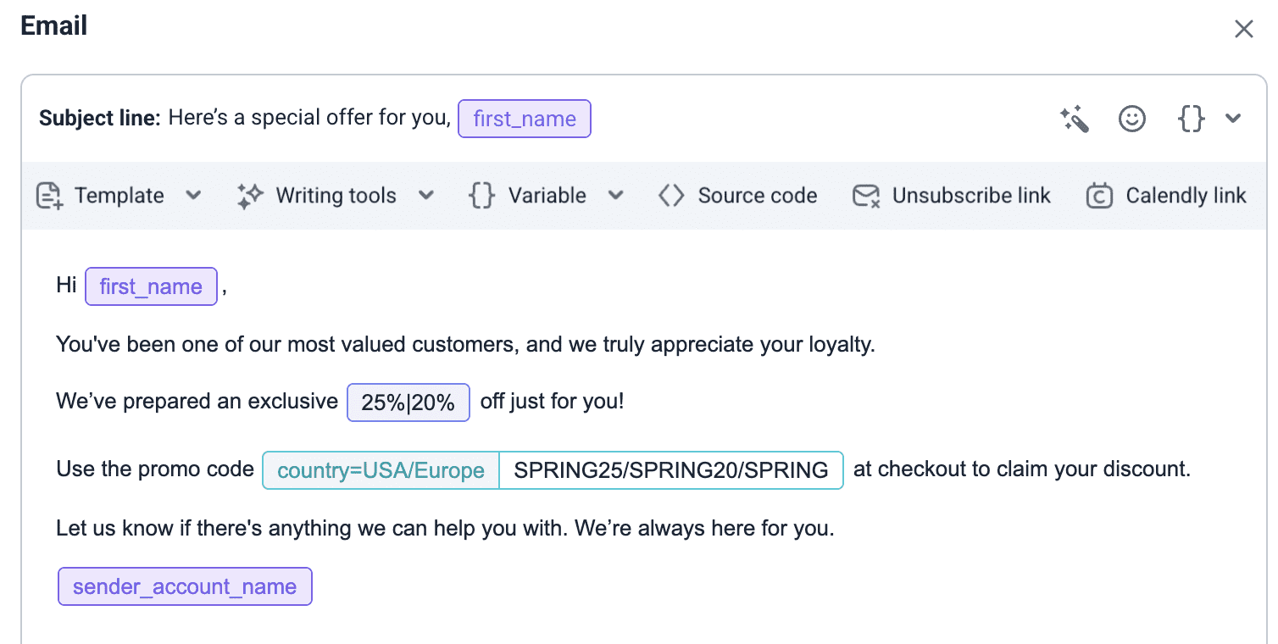Select the first_name tag in subject line
Viewport: 1278px width, 644px height.
pyautogui.click(x=525, y=119)
